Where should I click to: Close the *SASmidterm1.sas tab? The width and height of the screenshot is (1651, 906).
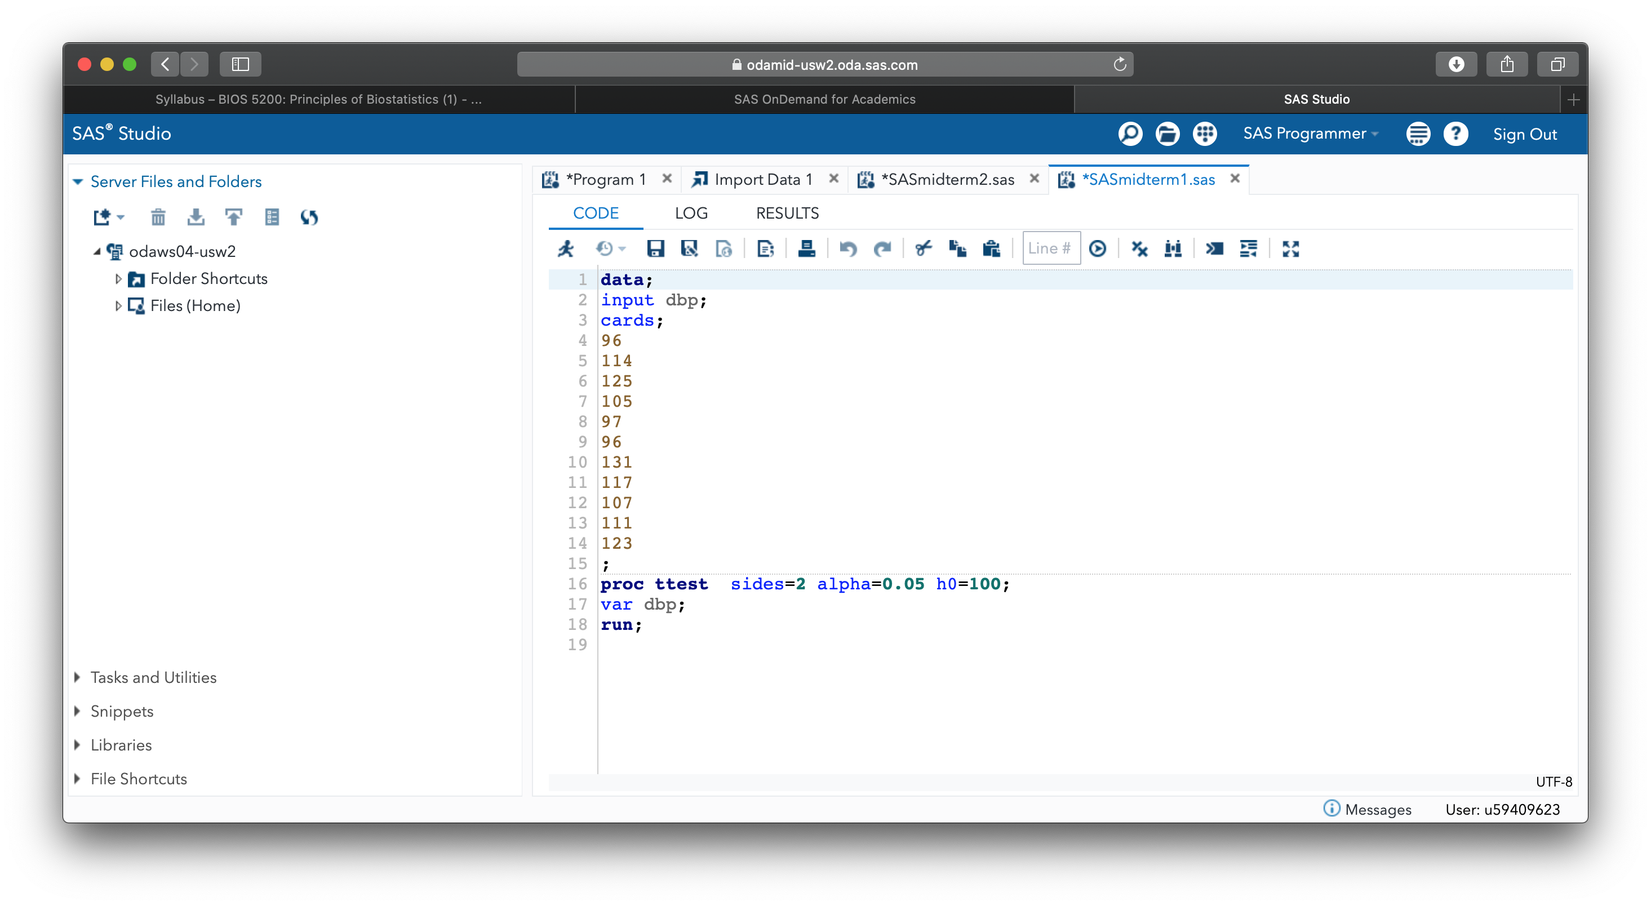coord(1235,179)
